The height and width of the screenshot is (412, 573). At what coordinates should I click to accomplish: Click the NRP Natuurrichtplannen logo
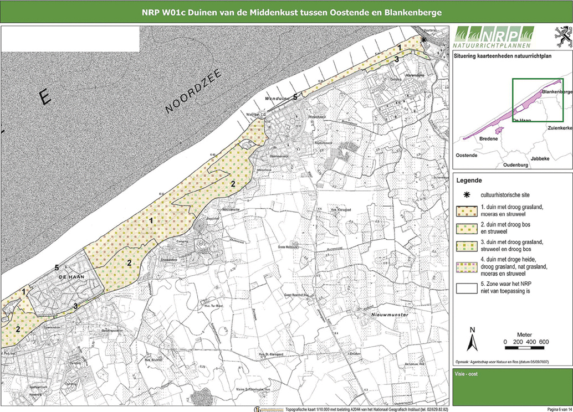pos(493,37)
